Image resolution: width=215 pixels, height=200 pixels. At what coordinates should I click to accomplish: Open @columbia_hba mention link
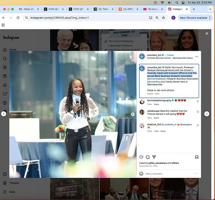point(156,81)
